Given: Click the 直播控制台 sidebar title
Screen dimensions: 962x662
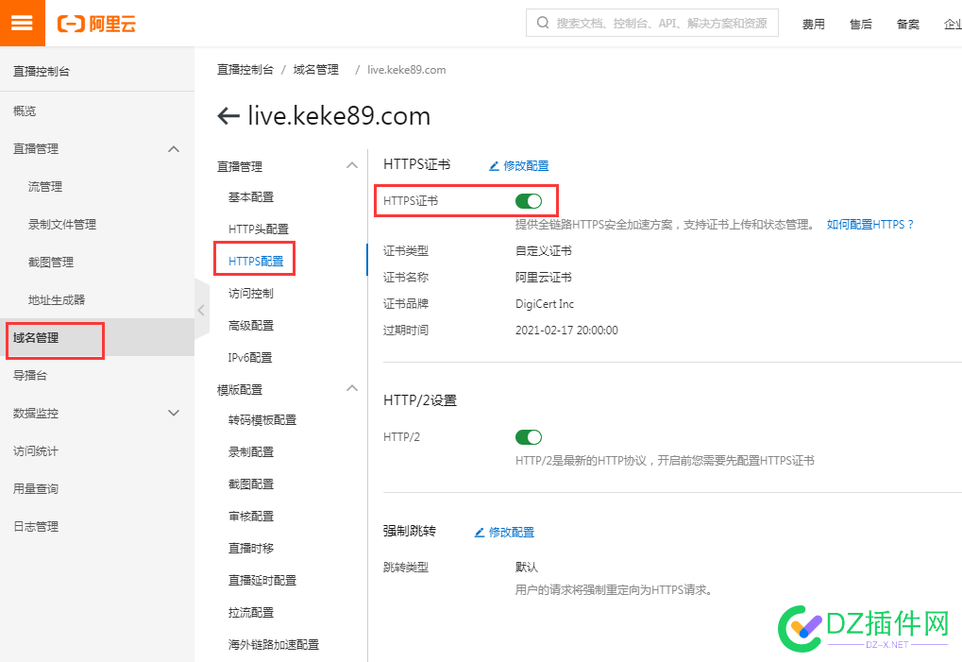Looking at the screenshot, I should click(42, 71).
